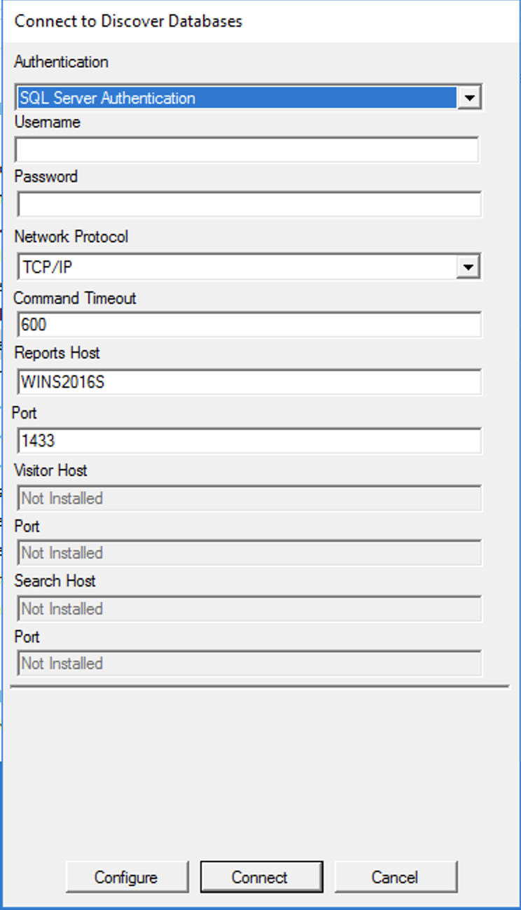The width and height of the screenshot is (521, 910).
Task: Click the Port field containing 1433
Action: 249,441
